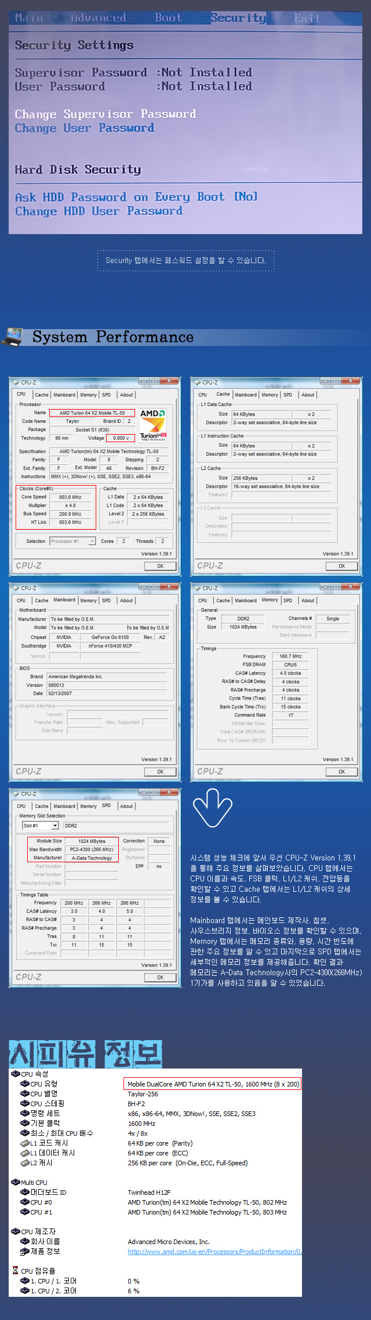Choose Change Supervisor Password in BIOS
371x1320 pixels.
click(106, 114)
